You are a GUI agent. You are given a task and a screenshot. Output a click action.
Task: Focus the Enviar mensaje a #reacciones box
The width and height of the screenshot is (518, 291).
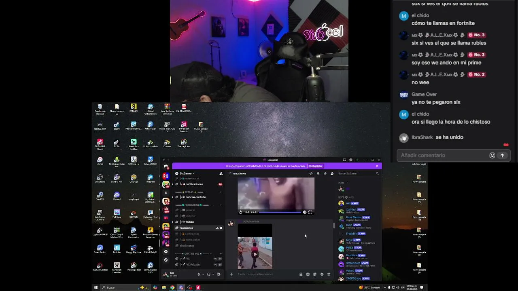click(267, 274)
